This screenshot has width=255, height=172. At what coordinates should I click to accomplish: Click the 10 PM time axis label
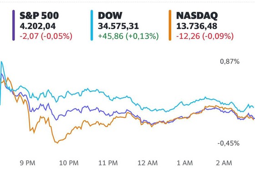tap(69, 163)
